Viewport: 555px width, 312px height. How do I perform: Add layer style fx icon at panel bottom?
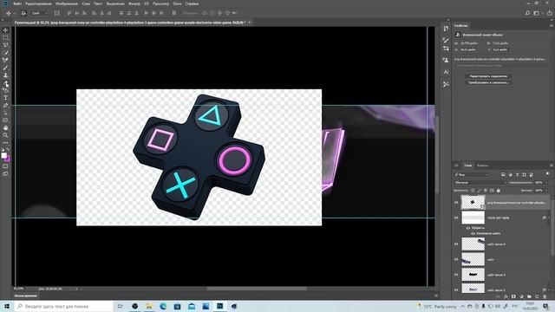click(x=506, y=296)
